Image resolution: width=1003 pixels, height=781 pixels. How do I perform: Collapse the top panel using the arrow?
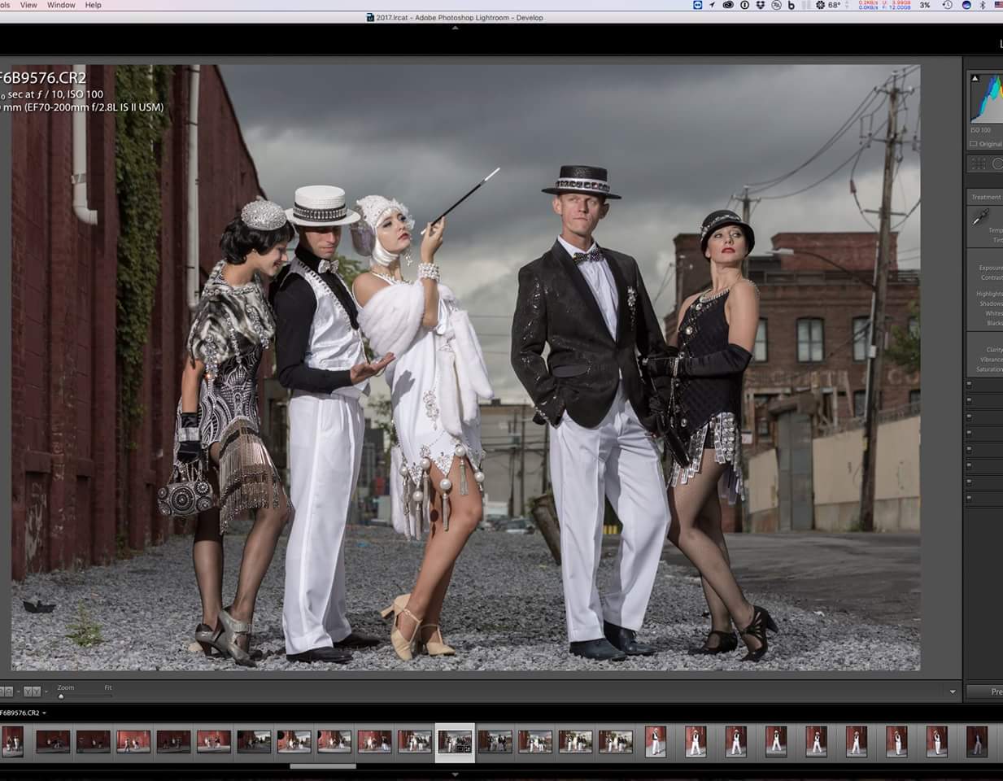tap(455, 28)
